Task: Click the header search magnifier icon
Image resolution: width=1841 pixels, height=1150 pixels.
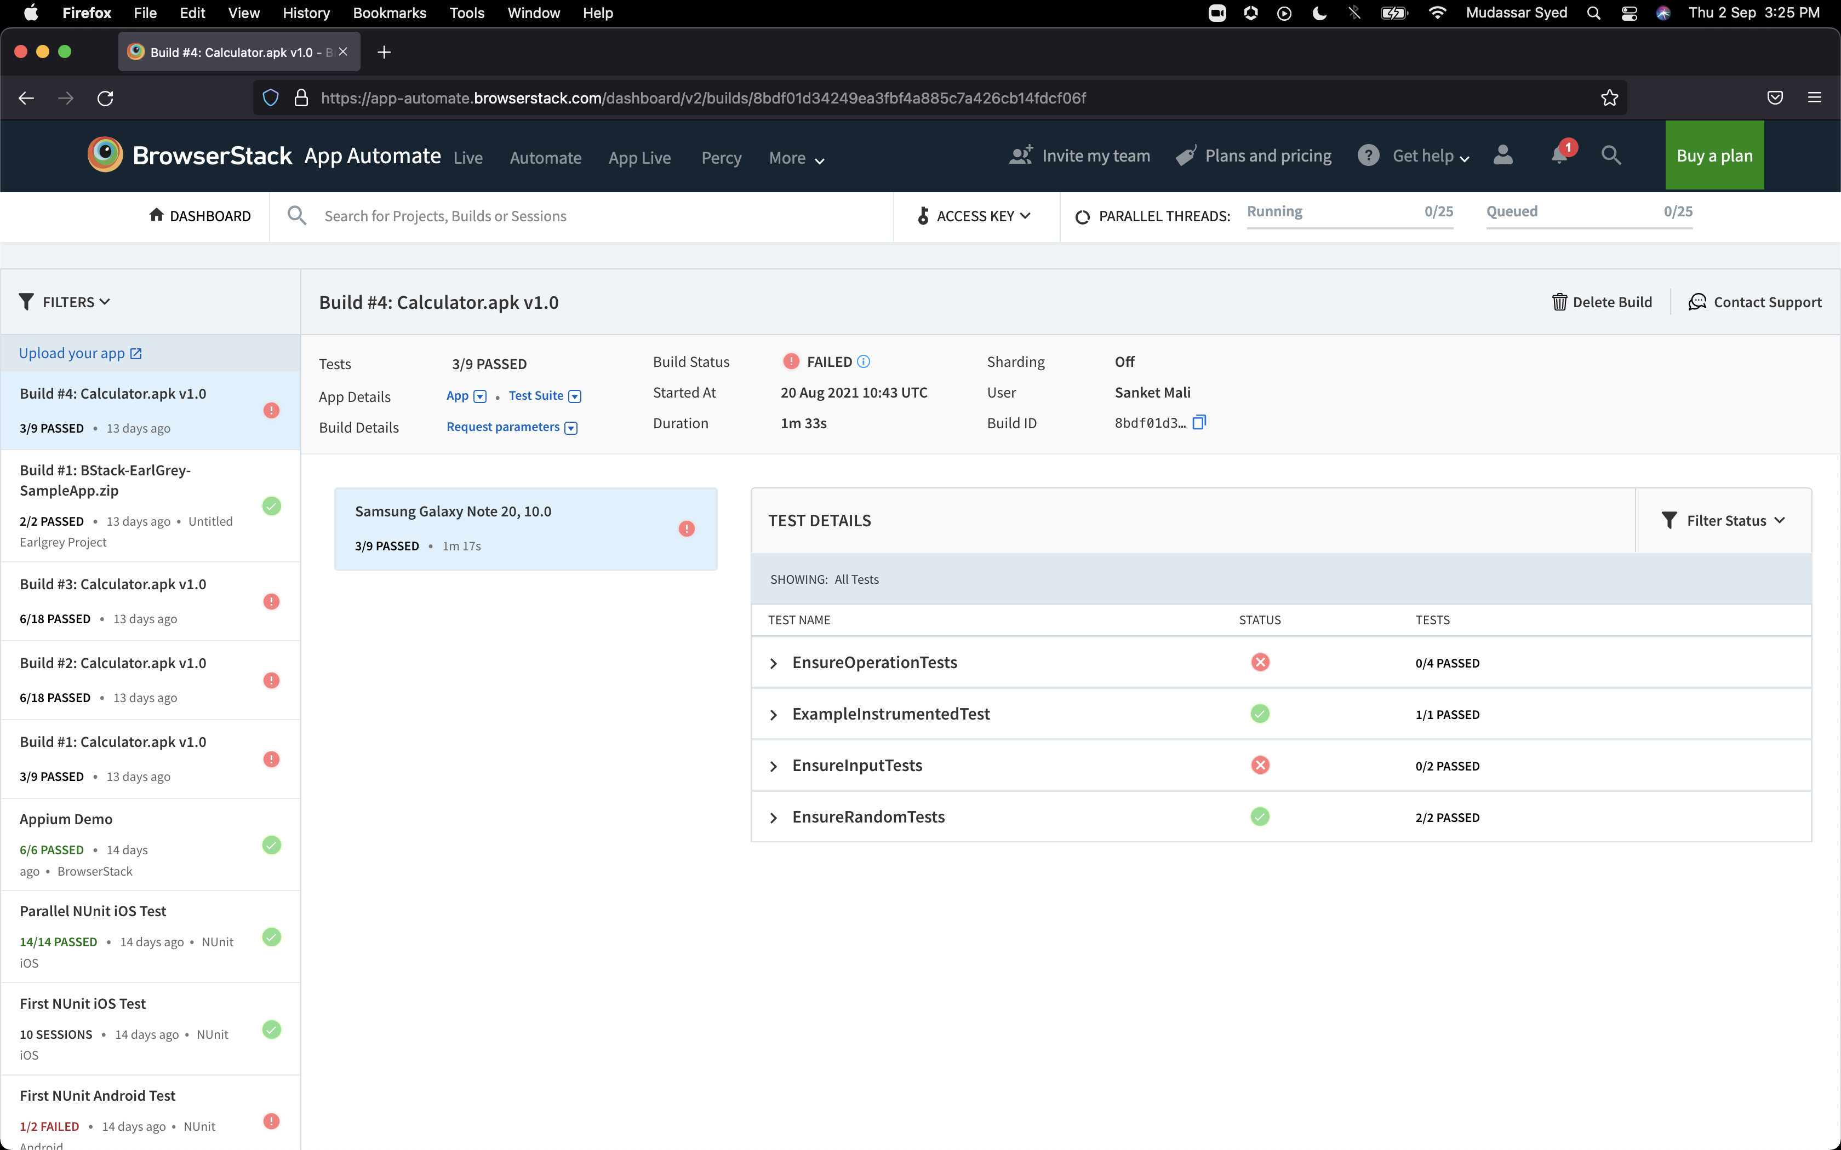Action: (x=1610, y=155)
